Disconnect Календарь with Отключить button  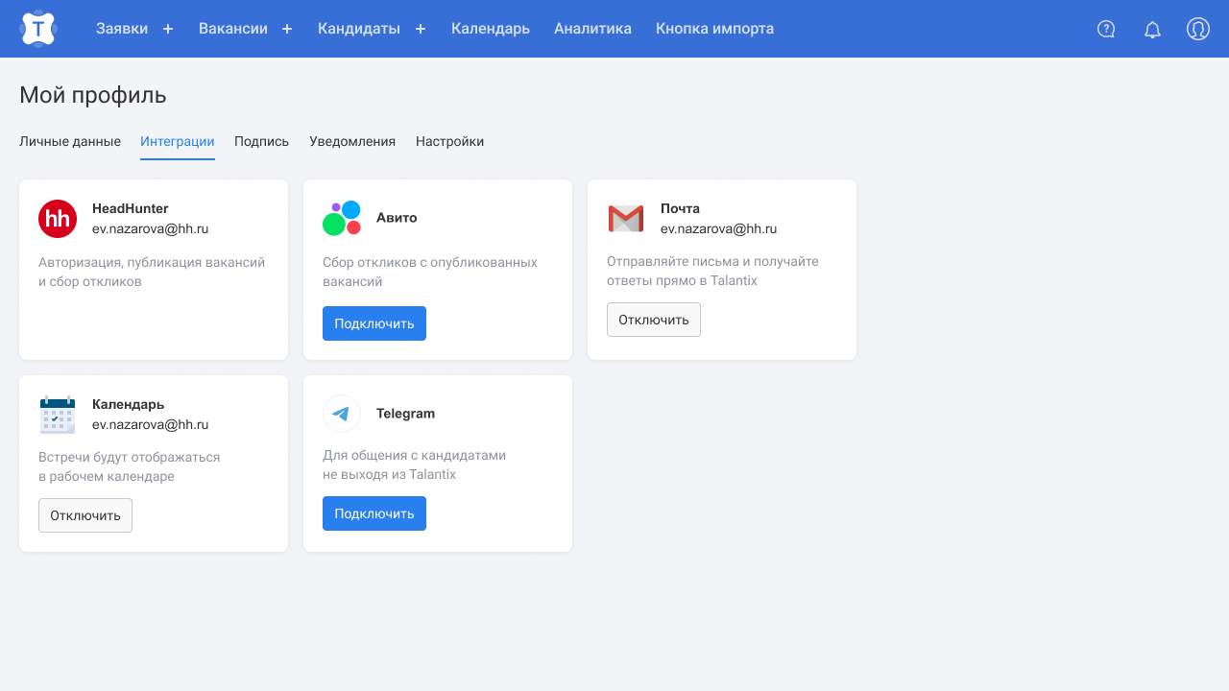click(x=85, y=515)
